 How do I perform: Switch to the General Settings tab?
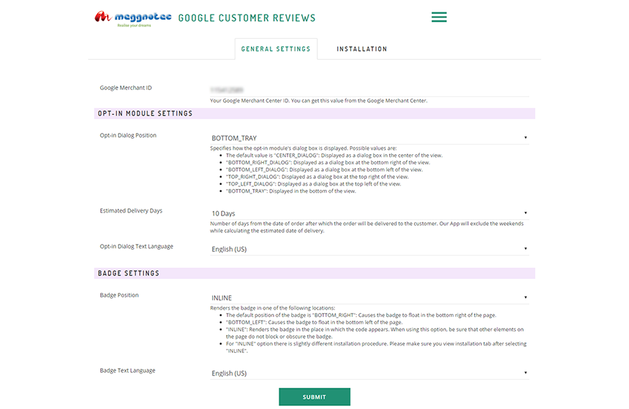[276, 49]
